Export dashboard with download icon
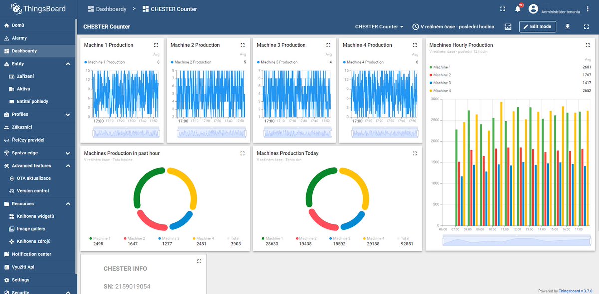The width and height of the screenshot is (599, 294). point(567,27)
